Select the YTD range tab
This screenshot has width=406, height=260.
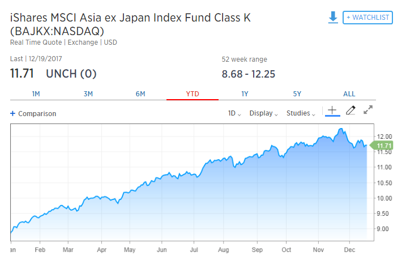(193, 93)
